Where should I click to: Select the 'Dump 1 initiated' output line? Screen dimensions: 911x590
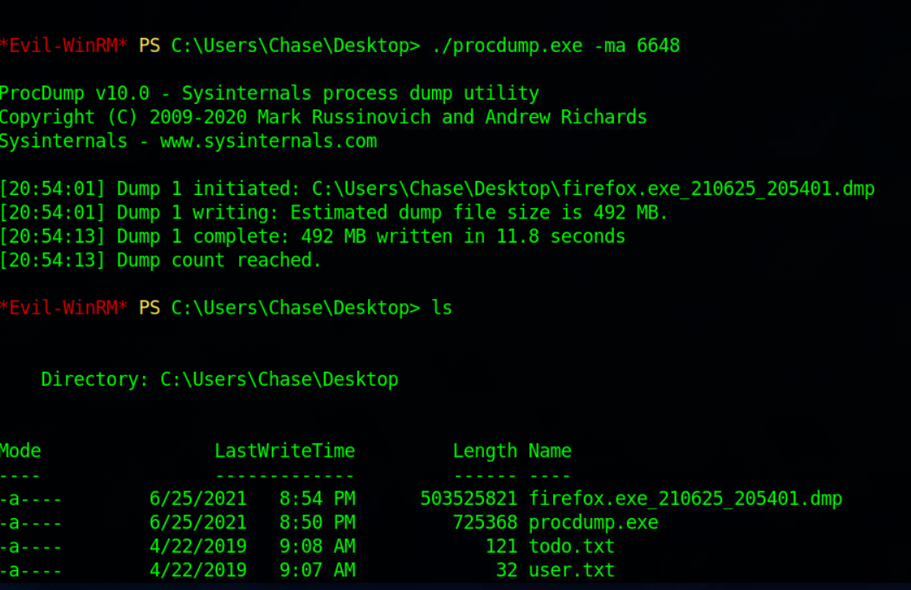point(437,189)
